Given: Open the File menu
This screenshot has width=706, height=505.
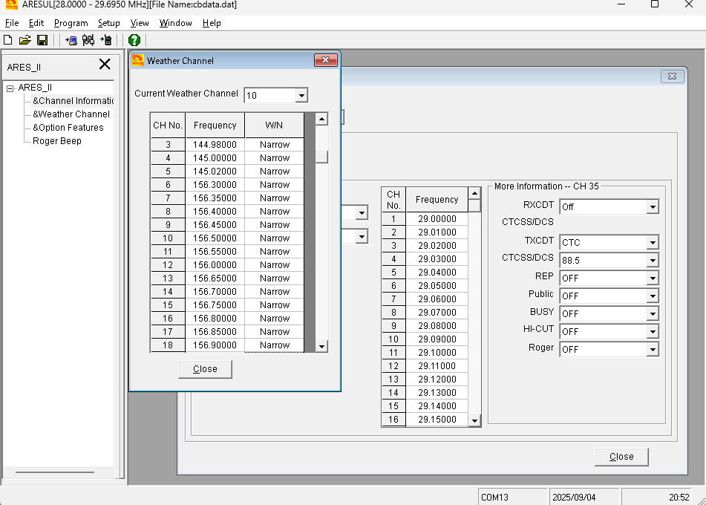Looking at the screenshot, I should pos(12,23).
